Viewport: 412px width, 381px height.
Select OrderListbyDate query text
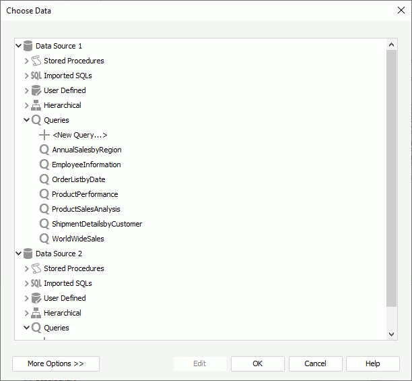[79, 179]
